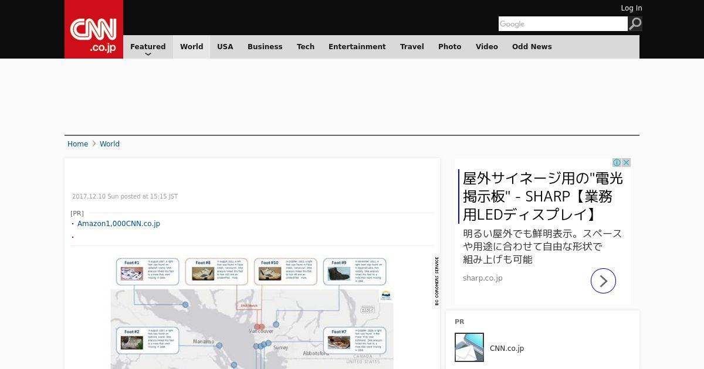Image resolution: width=704 pixels, height=369 pixels.
Task: Click the CNN.co.jp logo
Action: [94, 29]
